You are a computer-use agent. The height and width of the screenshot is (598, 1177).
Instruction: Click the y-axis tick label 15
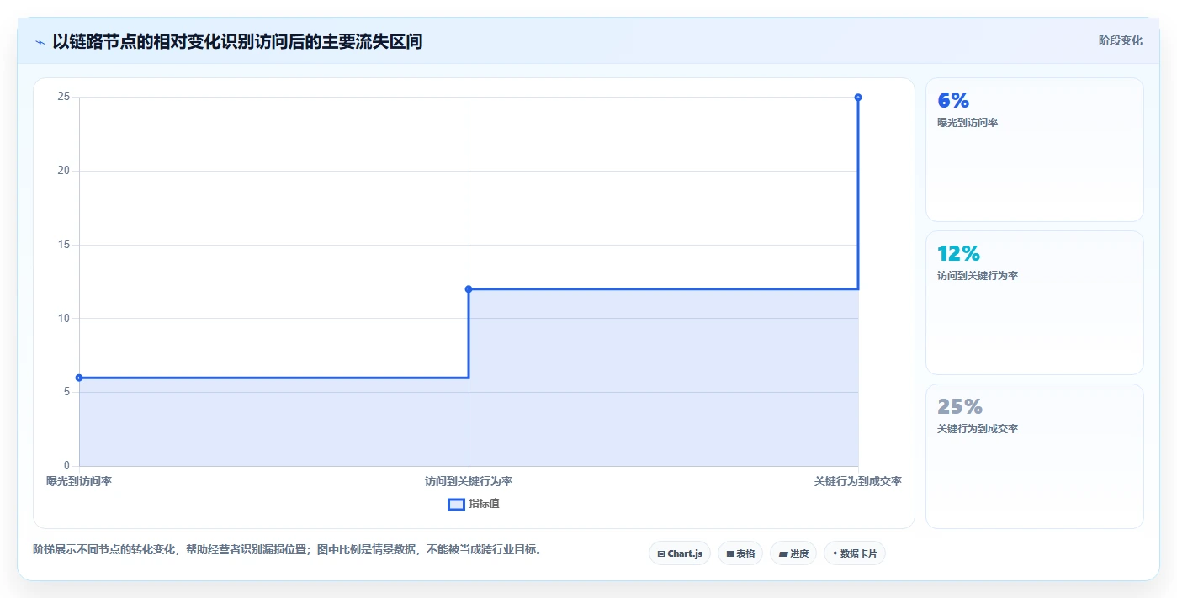point(63,245)
